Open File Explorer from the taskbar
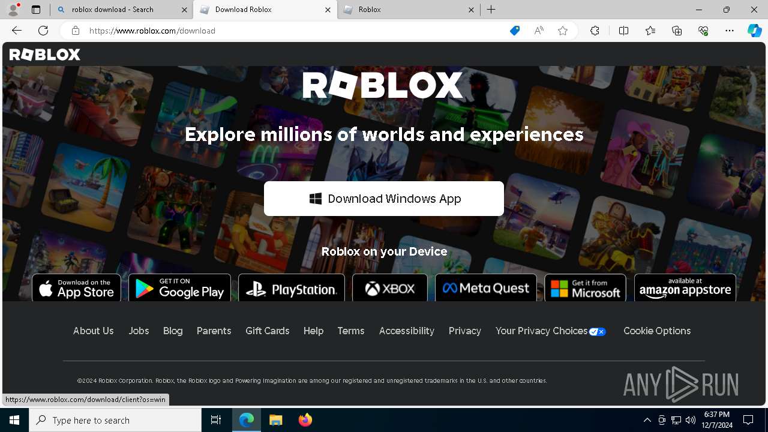Image resolution: width=768 pixels, height=432 pixels. click(275, 420)
